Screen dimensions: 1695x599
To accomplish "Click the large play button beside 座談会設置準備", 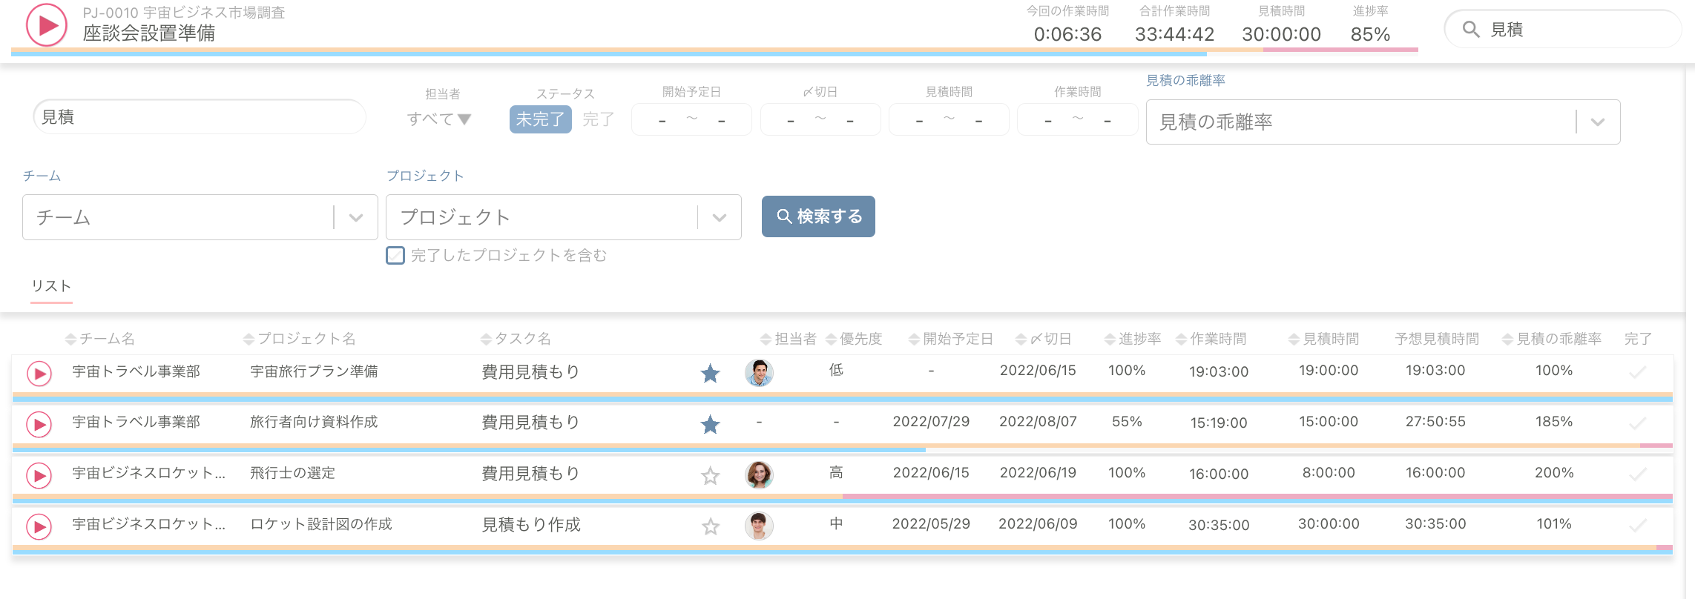I will click(x=47, y=25).
